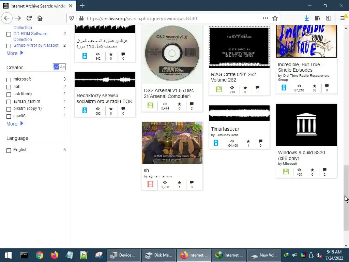Image resolution: width=349 pixels, height=262 pixels.
Task: Click scrollbar up arrow
Action: [x=346, y=28]
